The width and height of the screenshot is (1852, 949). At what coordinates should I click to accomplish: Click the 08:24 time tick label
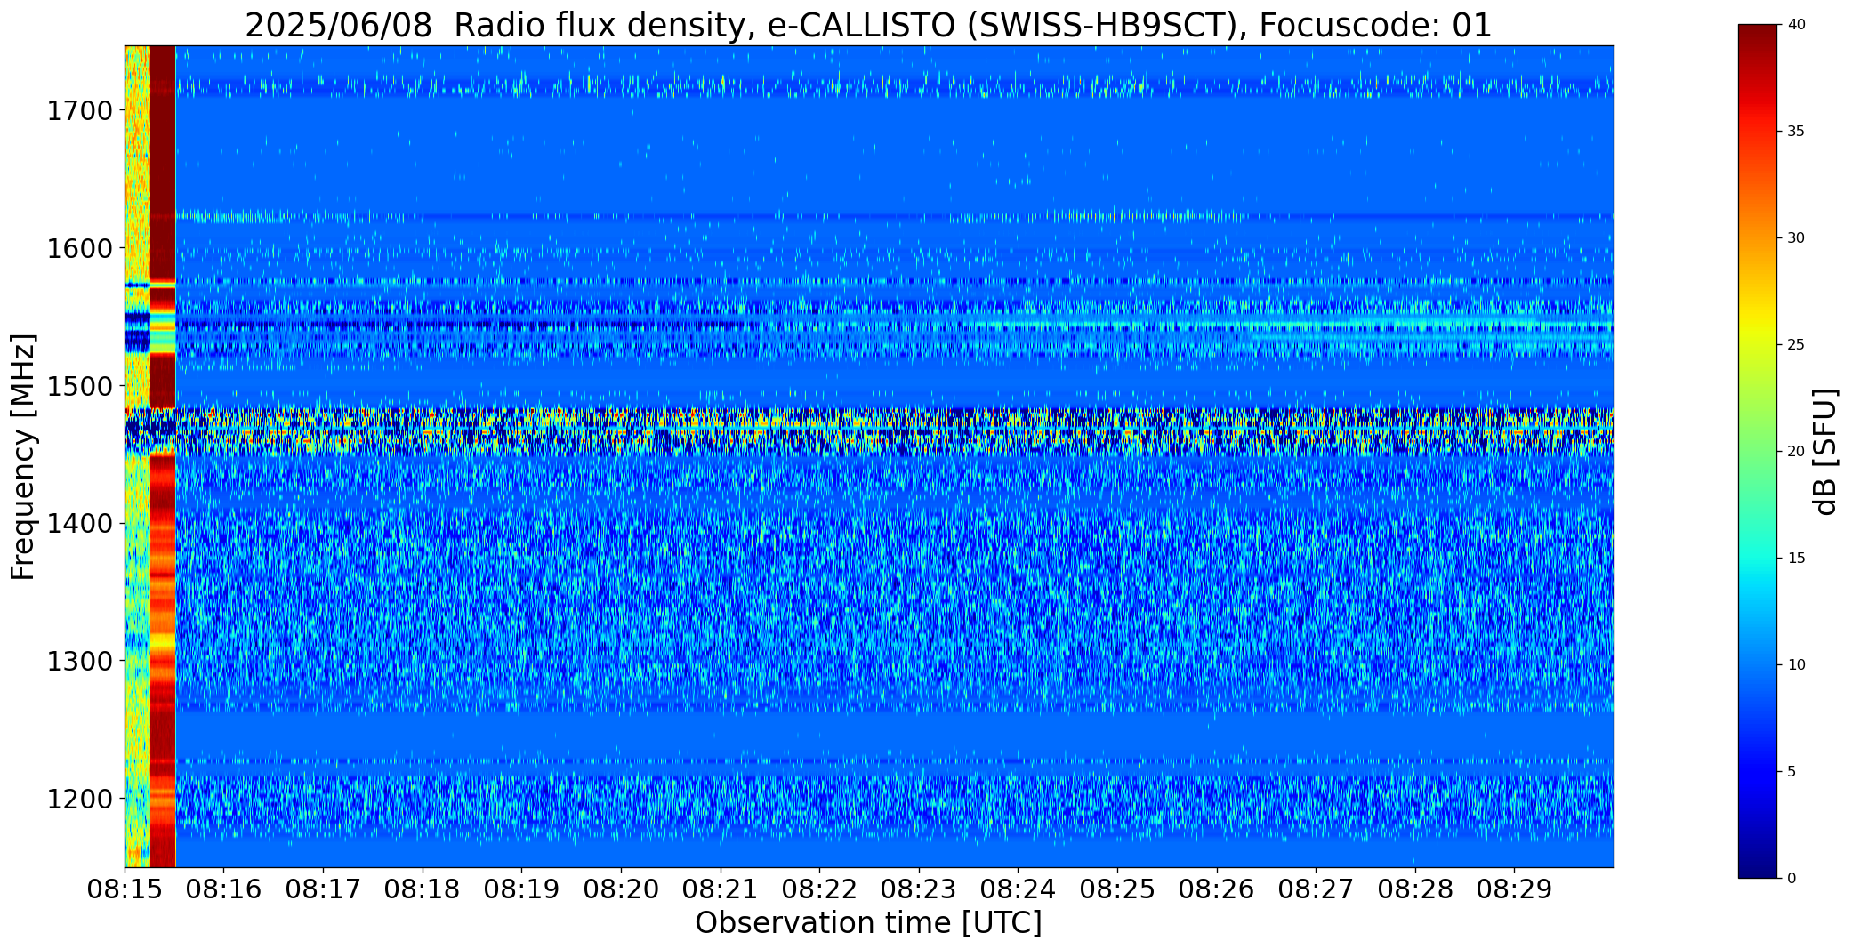point(1018,889)
